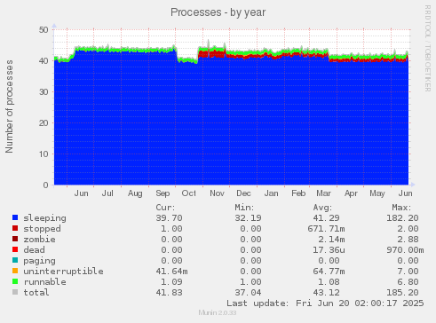Image resolution: width=436 pixels, height=323 pixels.
Task: Click the 'Mar' x-axis month label
Action: click(x=323, y=193)
